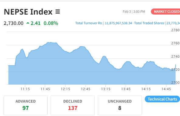The image size is (180, 116).
Task: Click the 14:45 tick on time axis
Action: click(166, 89)
